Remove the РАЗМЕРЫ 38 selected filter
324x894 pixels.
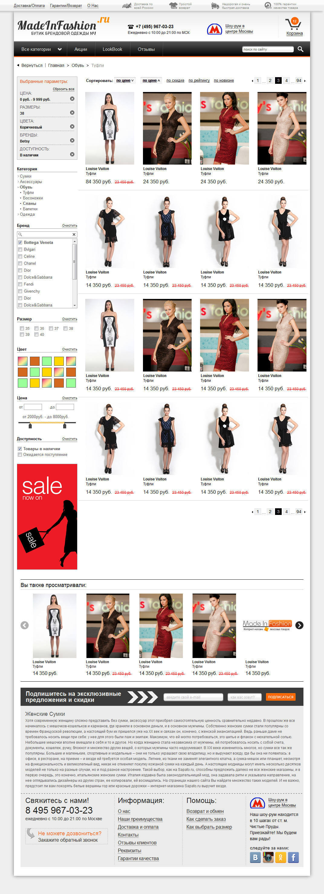72,113
